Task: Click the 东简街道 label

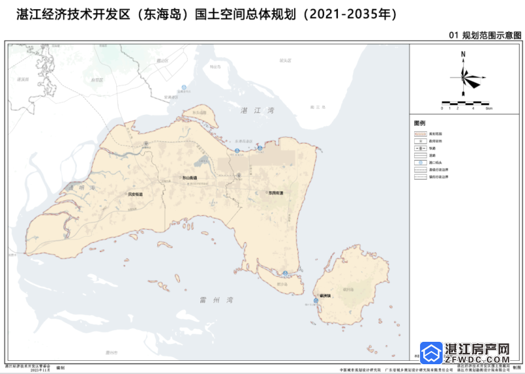Action: point(276,193)
